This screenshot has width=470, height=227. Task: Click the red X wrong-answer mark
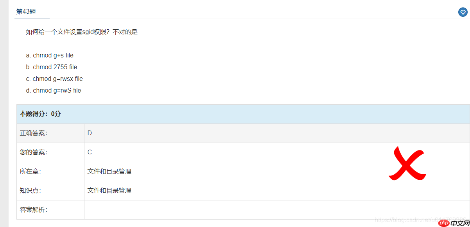pos(407,163)
